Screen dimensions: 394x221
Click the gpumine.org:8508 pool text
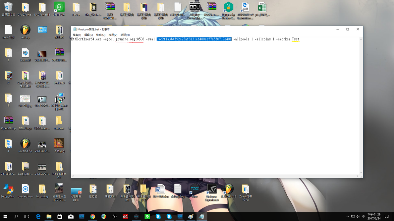[130, 39]
